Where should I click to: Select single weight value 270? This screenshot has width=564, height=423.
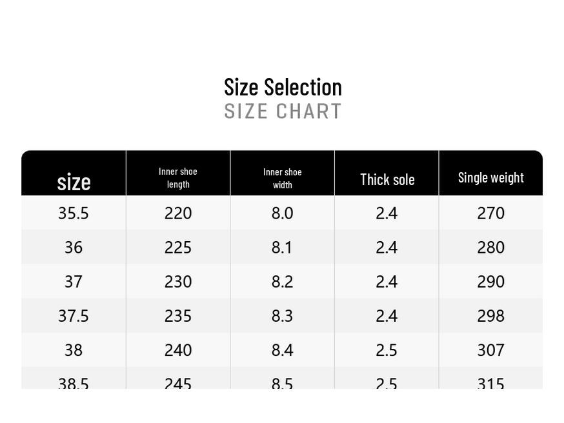coord(490,213)
